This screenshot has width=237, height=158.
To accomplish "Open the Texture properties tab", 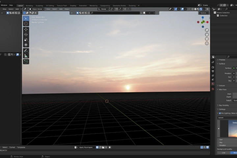I will (x=213, y=89).
